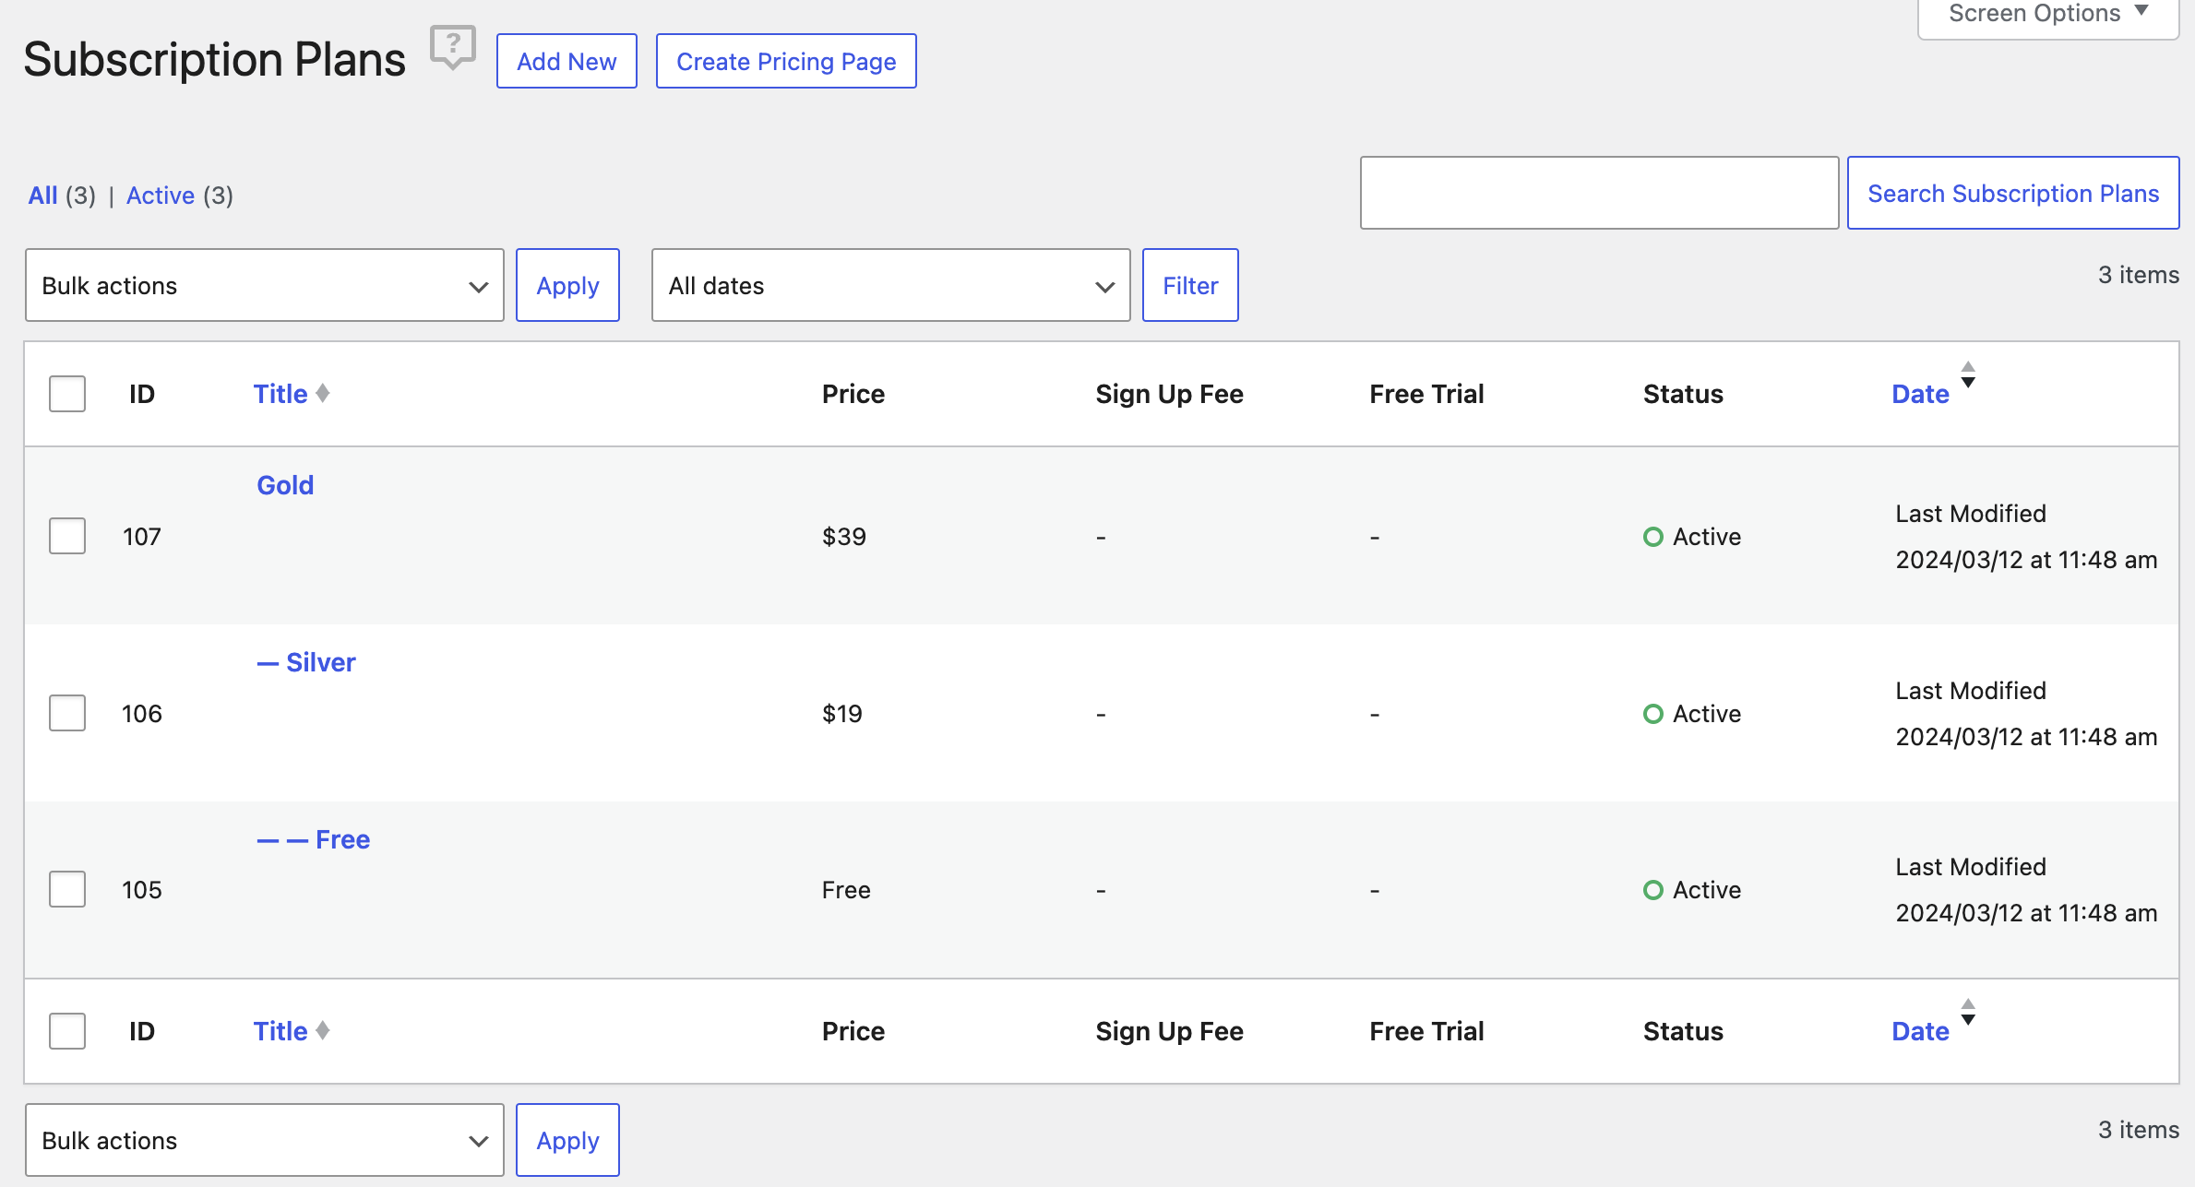Click the Status header label at top
Image resolution: width=2195 pixels, height=1187 pixels.
point(1683,394)
